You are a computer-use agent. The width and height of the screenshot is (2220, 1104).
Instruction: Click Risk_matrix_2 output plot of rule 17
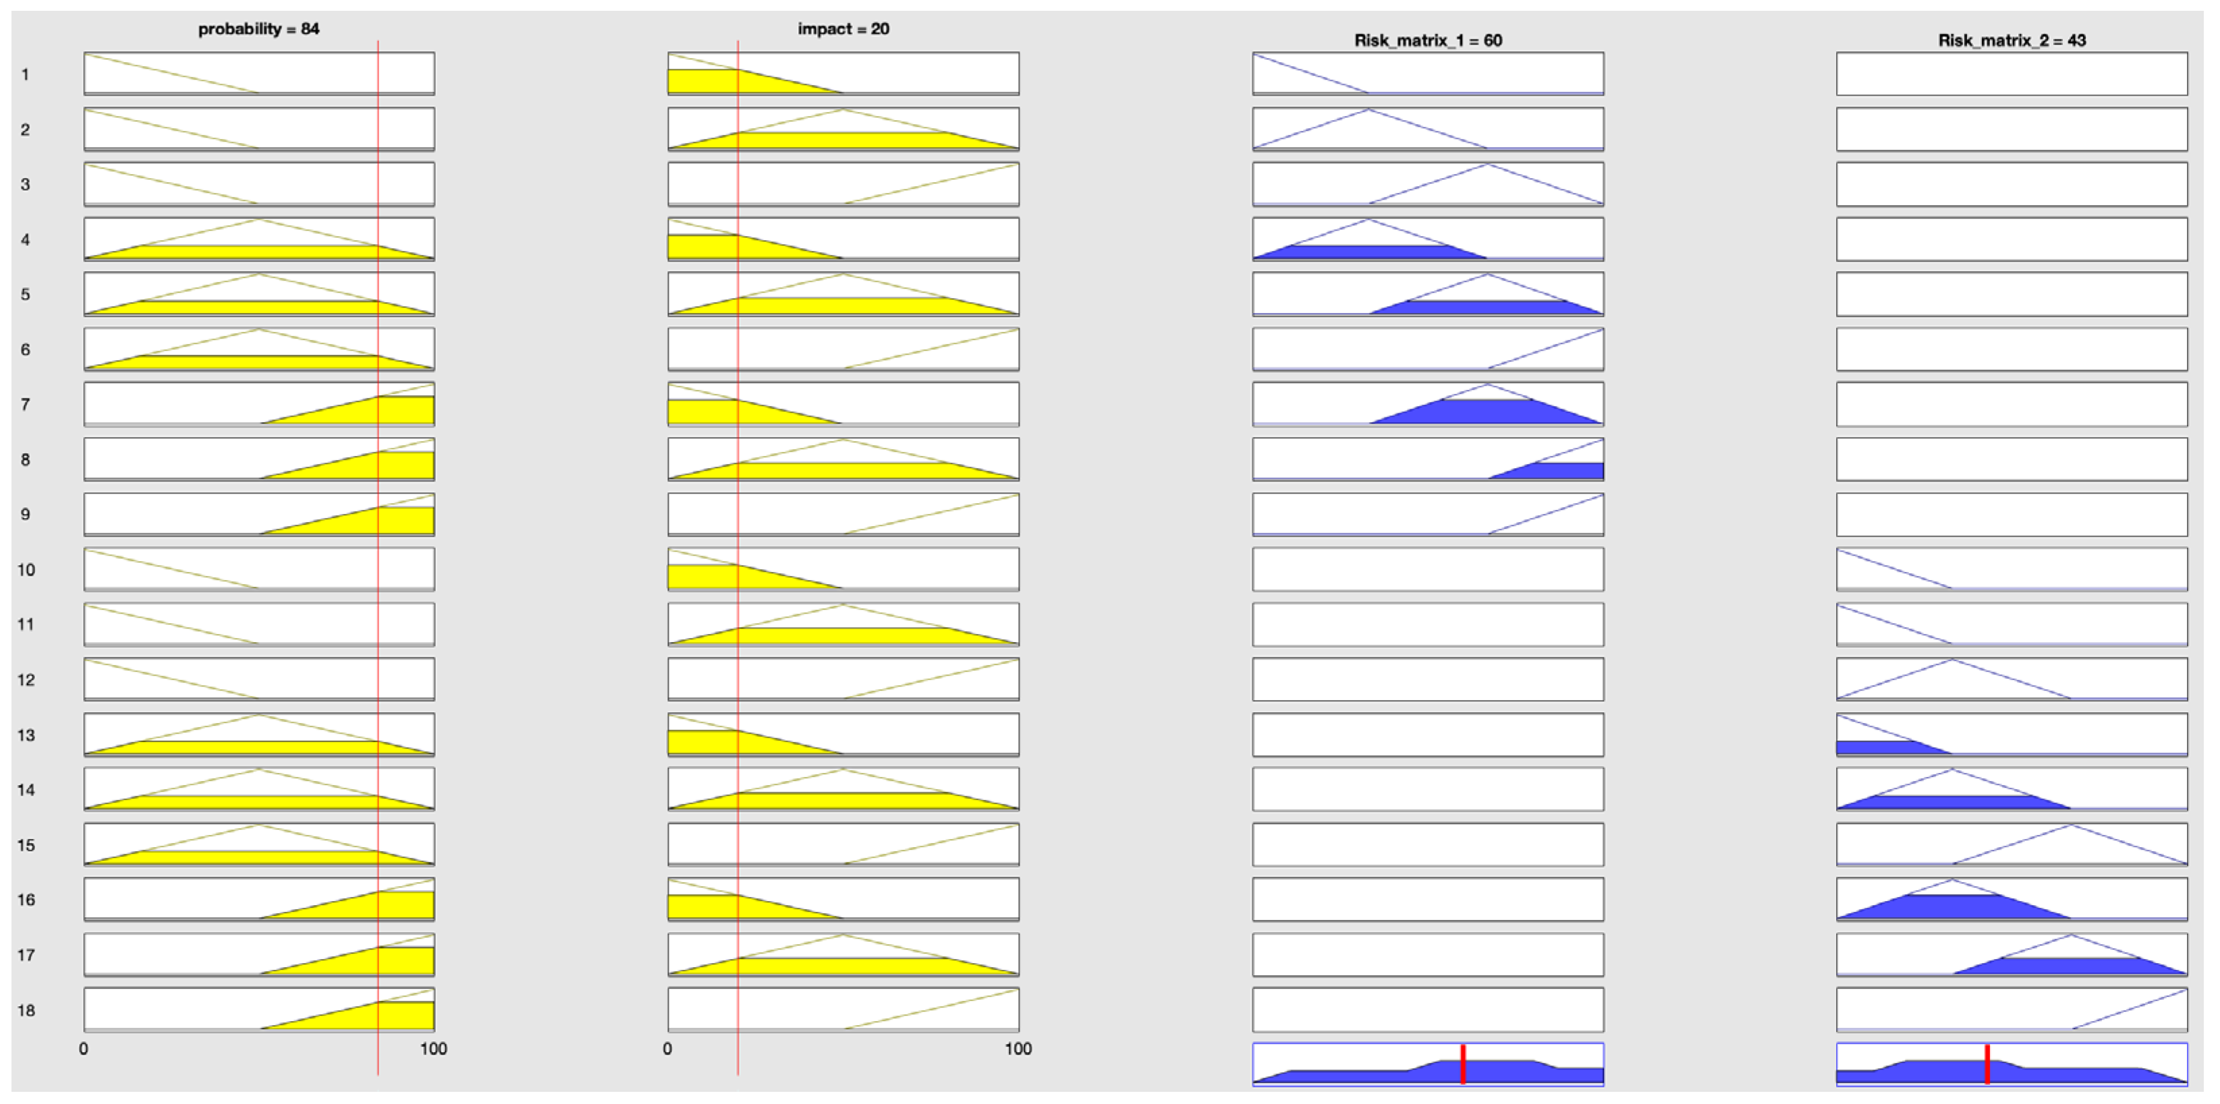pyautogui.click(x=2011, y=955)
